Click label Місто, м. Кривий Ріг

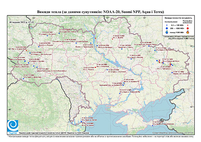131,82
